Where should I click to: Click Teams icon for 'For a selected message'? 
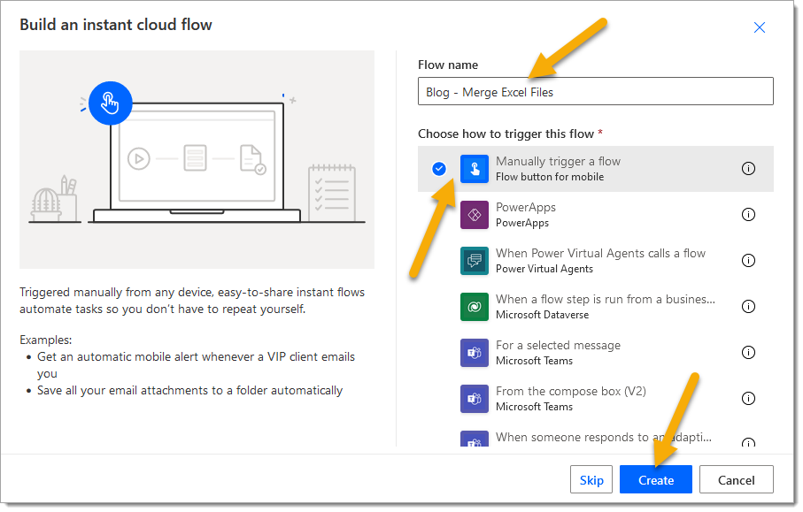(x=475, y=353)
